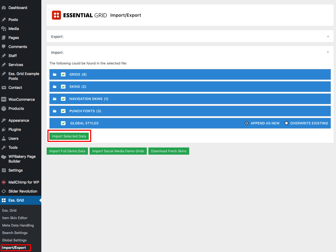Expand the SKINS (2) row
The height and width of the screenshot is (252, 336).
click(190, 87)
